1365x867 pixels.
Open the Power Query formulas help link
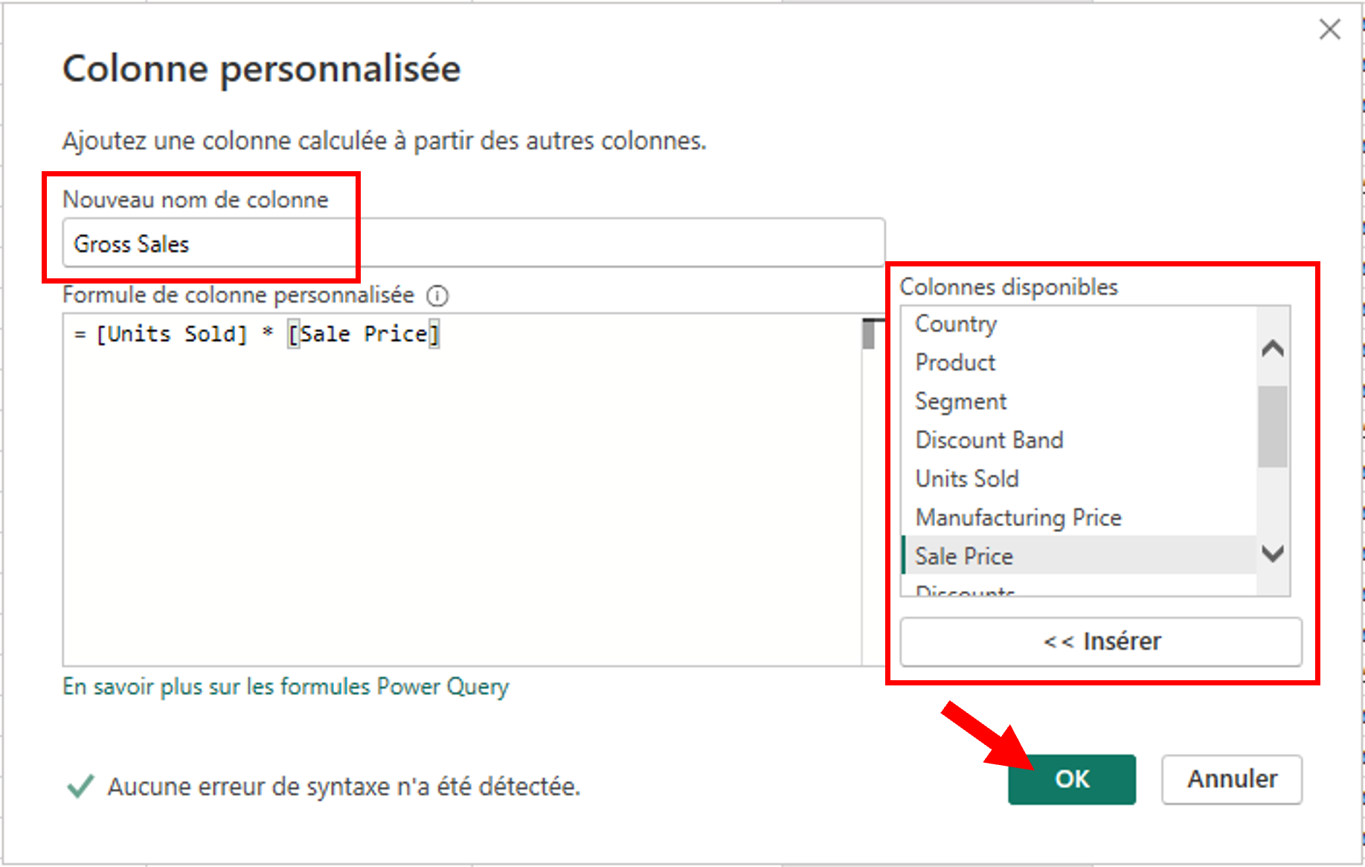click(286, 686)
